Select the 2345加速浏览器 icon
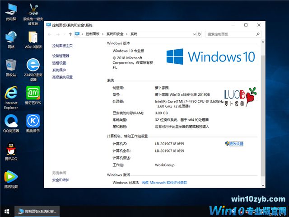 coord(33,70)
